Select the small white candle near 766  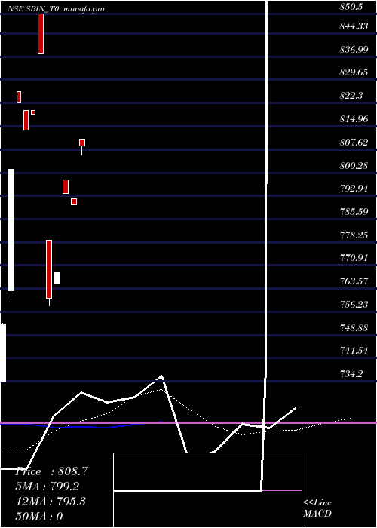[57, 278]
